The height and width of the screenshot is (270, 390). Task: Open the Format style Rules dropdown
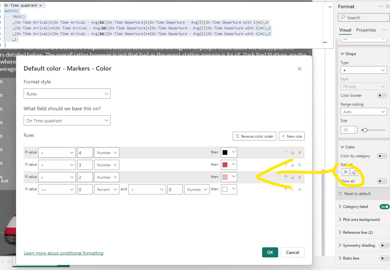(67, 93)
